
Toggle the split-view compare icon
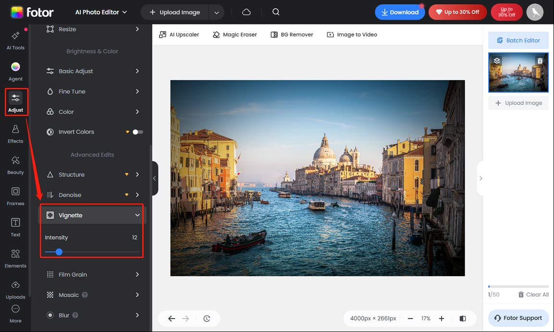pyautogui.click(x=462, y=318)
